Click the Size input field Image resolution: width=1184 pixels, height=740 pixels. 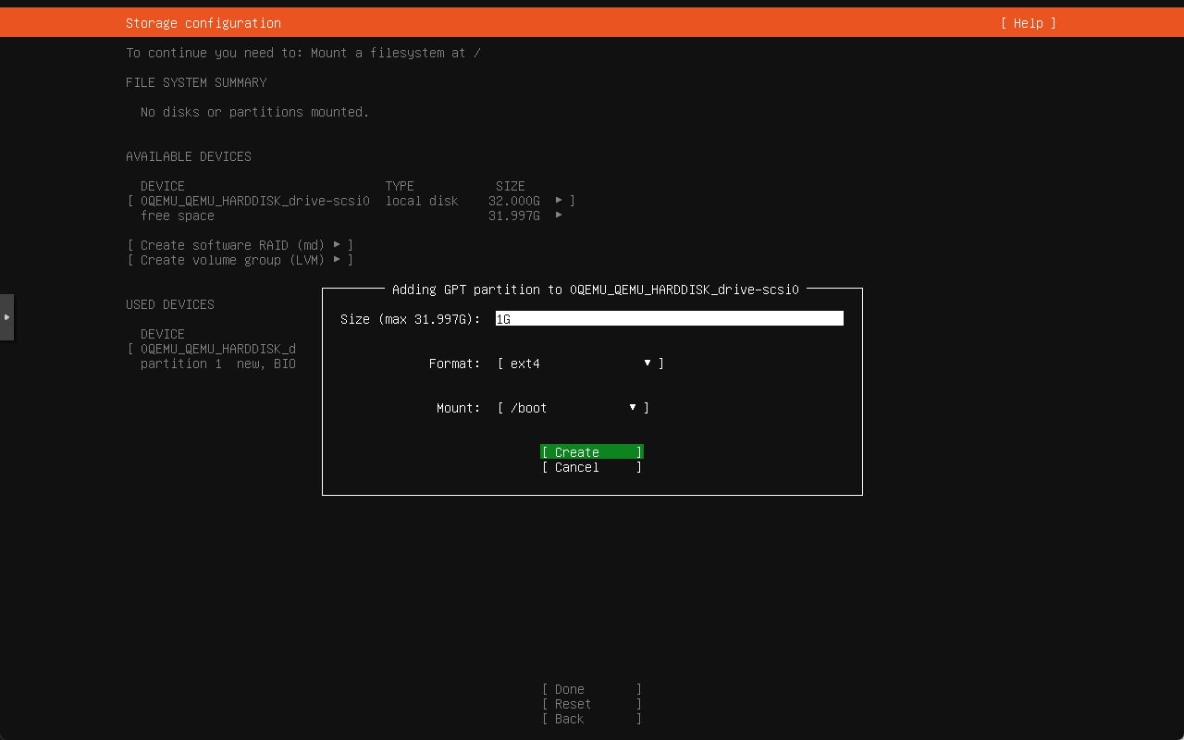click(x=670, y=318)
